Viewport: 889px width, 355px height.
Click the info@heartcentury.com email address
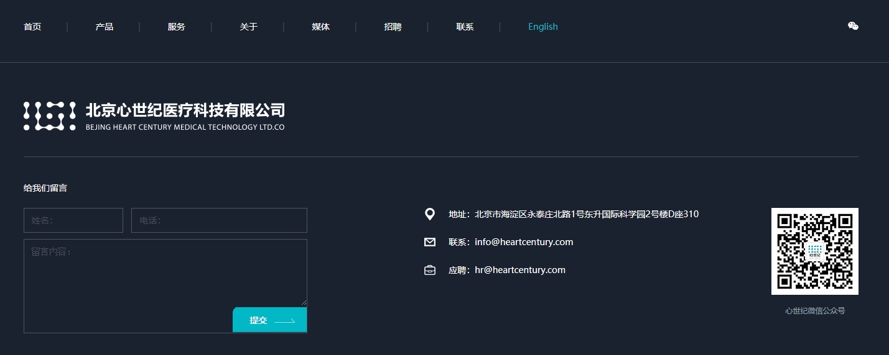524,242
